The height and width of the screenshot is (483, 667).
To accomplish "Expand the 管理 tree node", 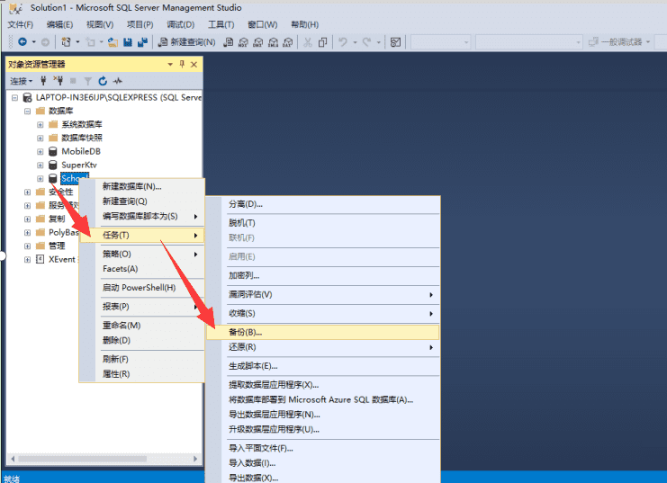I will tap(28, 246).
